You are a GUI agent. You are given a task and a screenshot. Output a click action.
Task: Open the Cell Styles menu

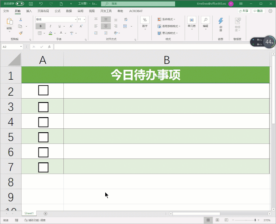(x=168, y=33)
